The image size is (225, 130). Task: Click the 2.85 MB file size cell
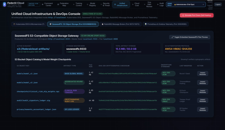[91, 92]
